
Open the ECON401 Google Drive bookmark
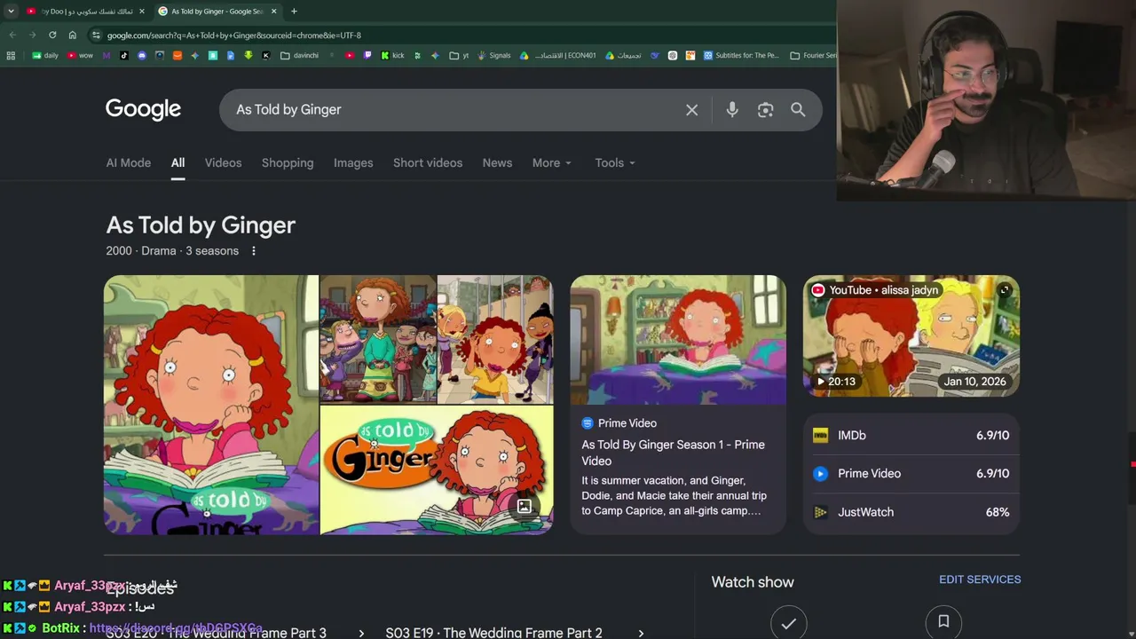(558, 55)
